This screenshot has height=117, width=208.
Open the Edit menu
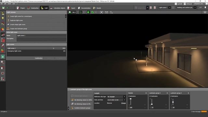(5, 4)
